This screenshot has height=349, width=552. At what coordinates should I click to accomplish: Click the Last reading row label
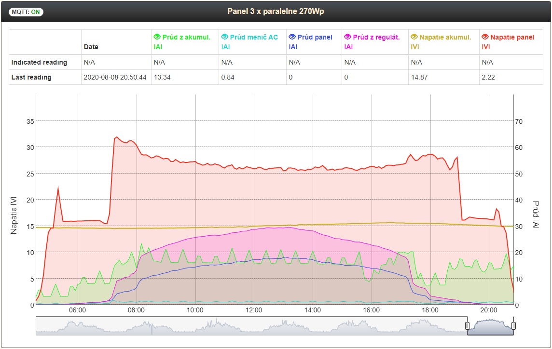tap(31, 78)
